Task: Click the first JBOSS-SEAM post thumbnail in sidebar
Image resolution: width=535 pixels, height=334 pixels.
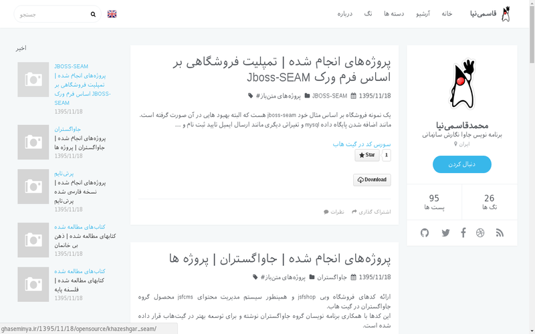Action: coord(33,79)
